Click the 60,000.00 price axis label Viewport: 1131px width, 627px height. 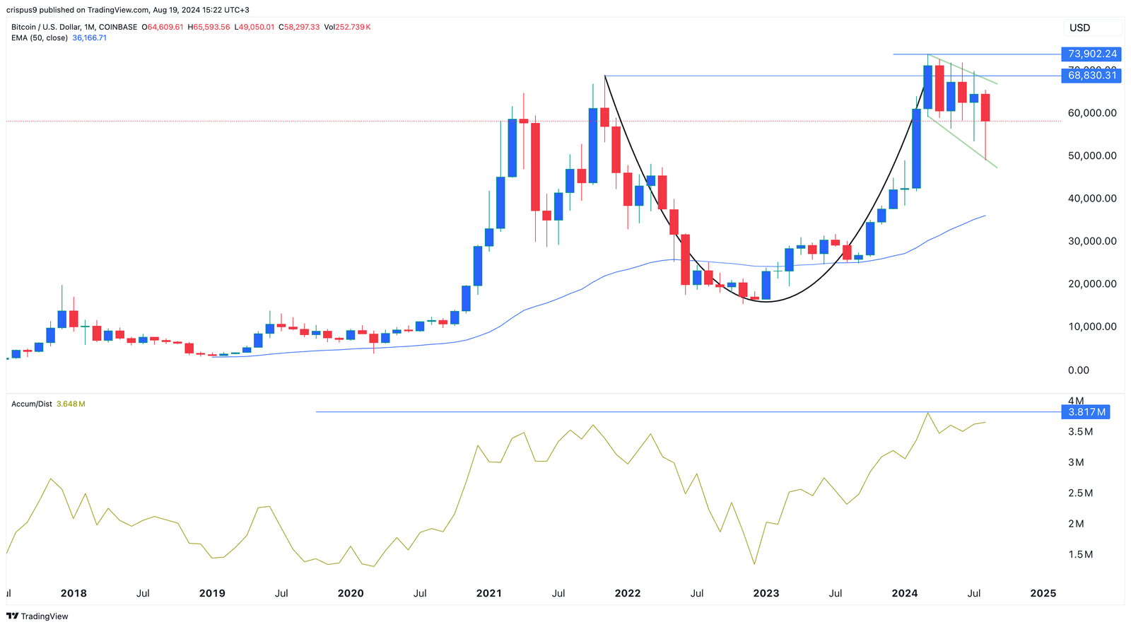click(1092, 112)
